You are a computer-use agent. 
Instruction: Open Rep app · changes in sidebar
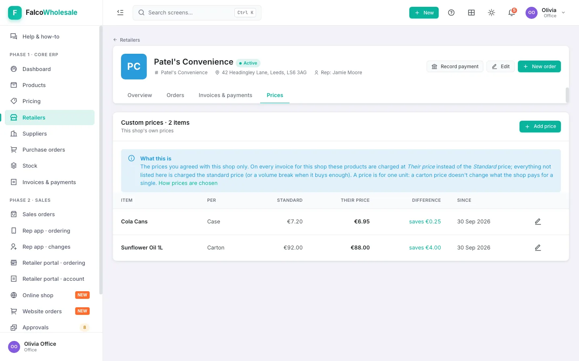[x=50, y=247]
